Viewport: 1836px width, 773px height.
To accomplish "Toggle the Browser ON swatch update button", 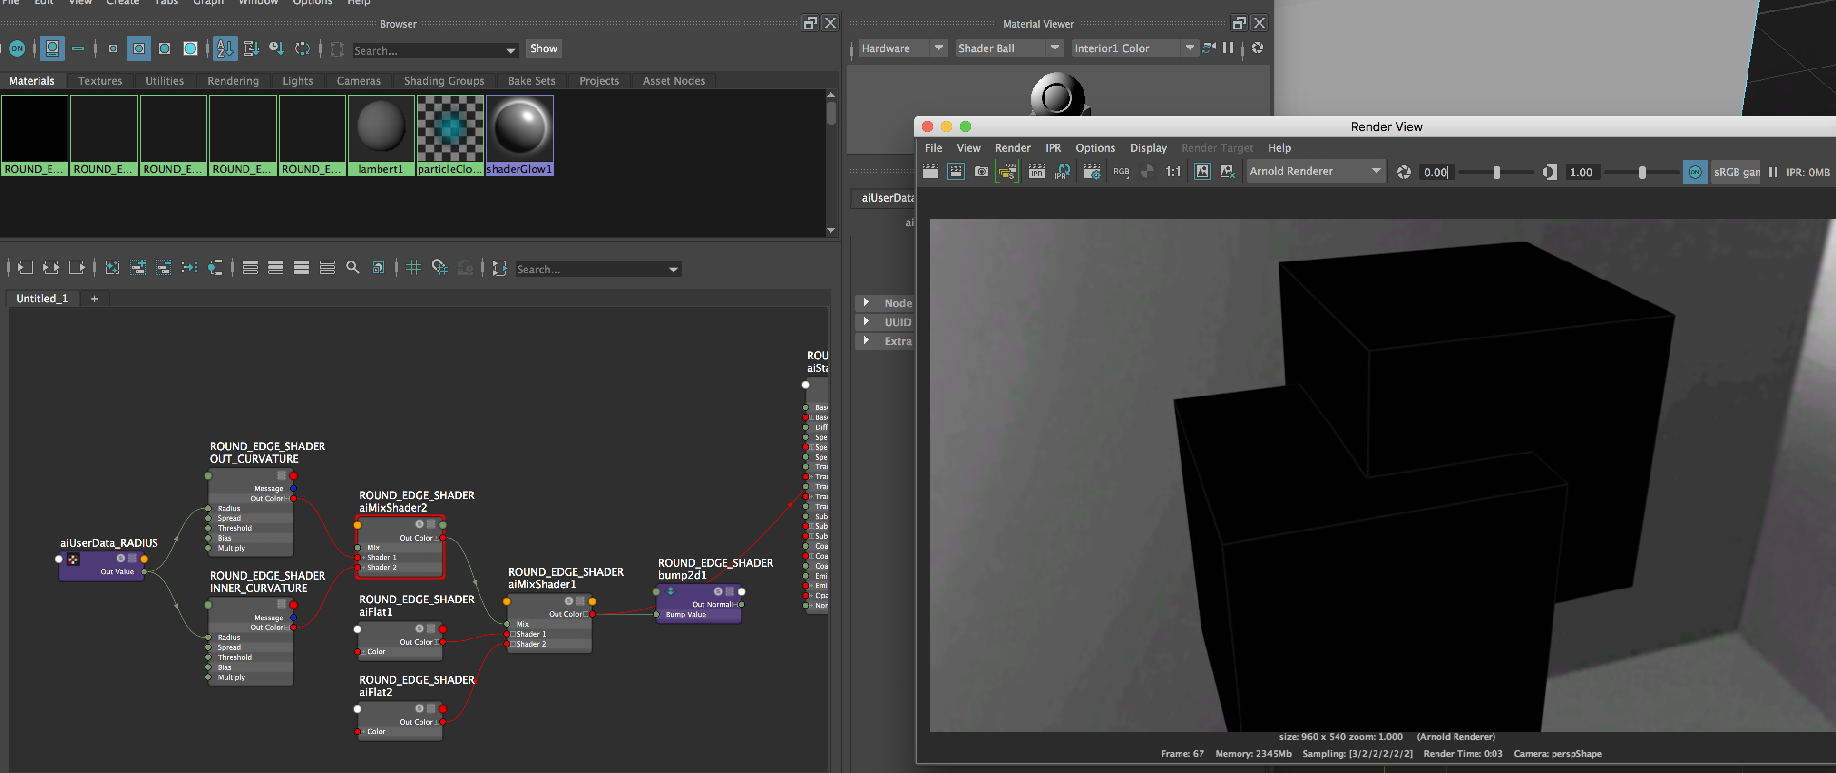I will pos(17,48).
